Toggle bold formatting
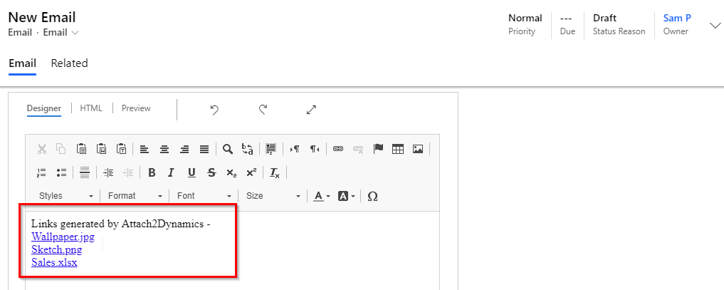Image resolution: width=724 pixels, height=290 pixels. [152, 172]
